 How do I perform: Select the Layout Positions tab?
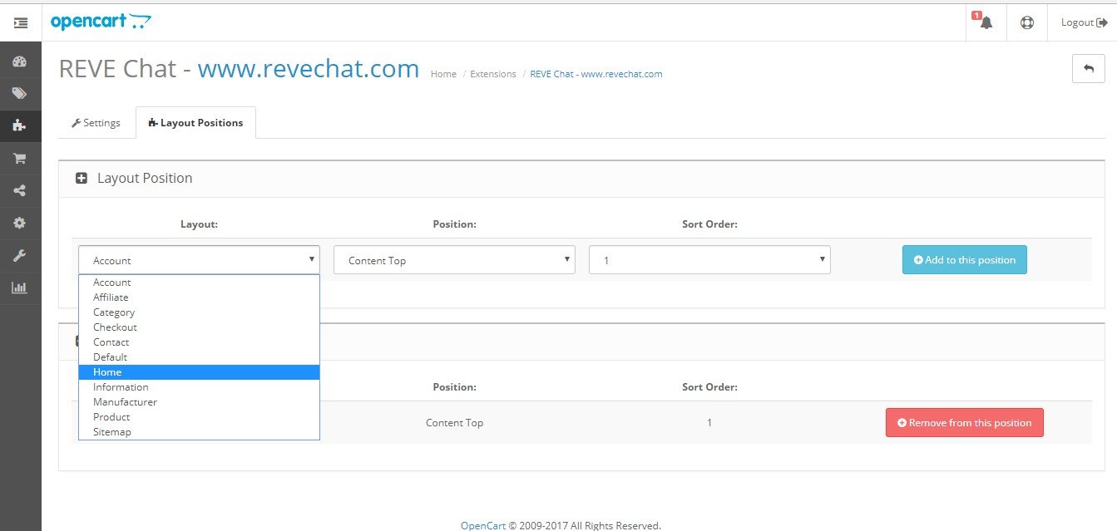[x=195, y=123]
